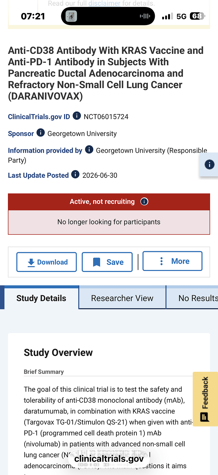The width and height of the screenshot is (218, 475).
Task: Tap info icon beside Last Update Posted
Action: click(x=75, y=175)
